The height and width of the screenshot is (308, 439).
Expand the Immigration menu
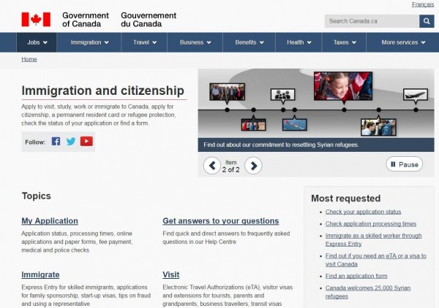click(x=89, y=42)
